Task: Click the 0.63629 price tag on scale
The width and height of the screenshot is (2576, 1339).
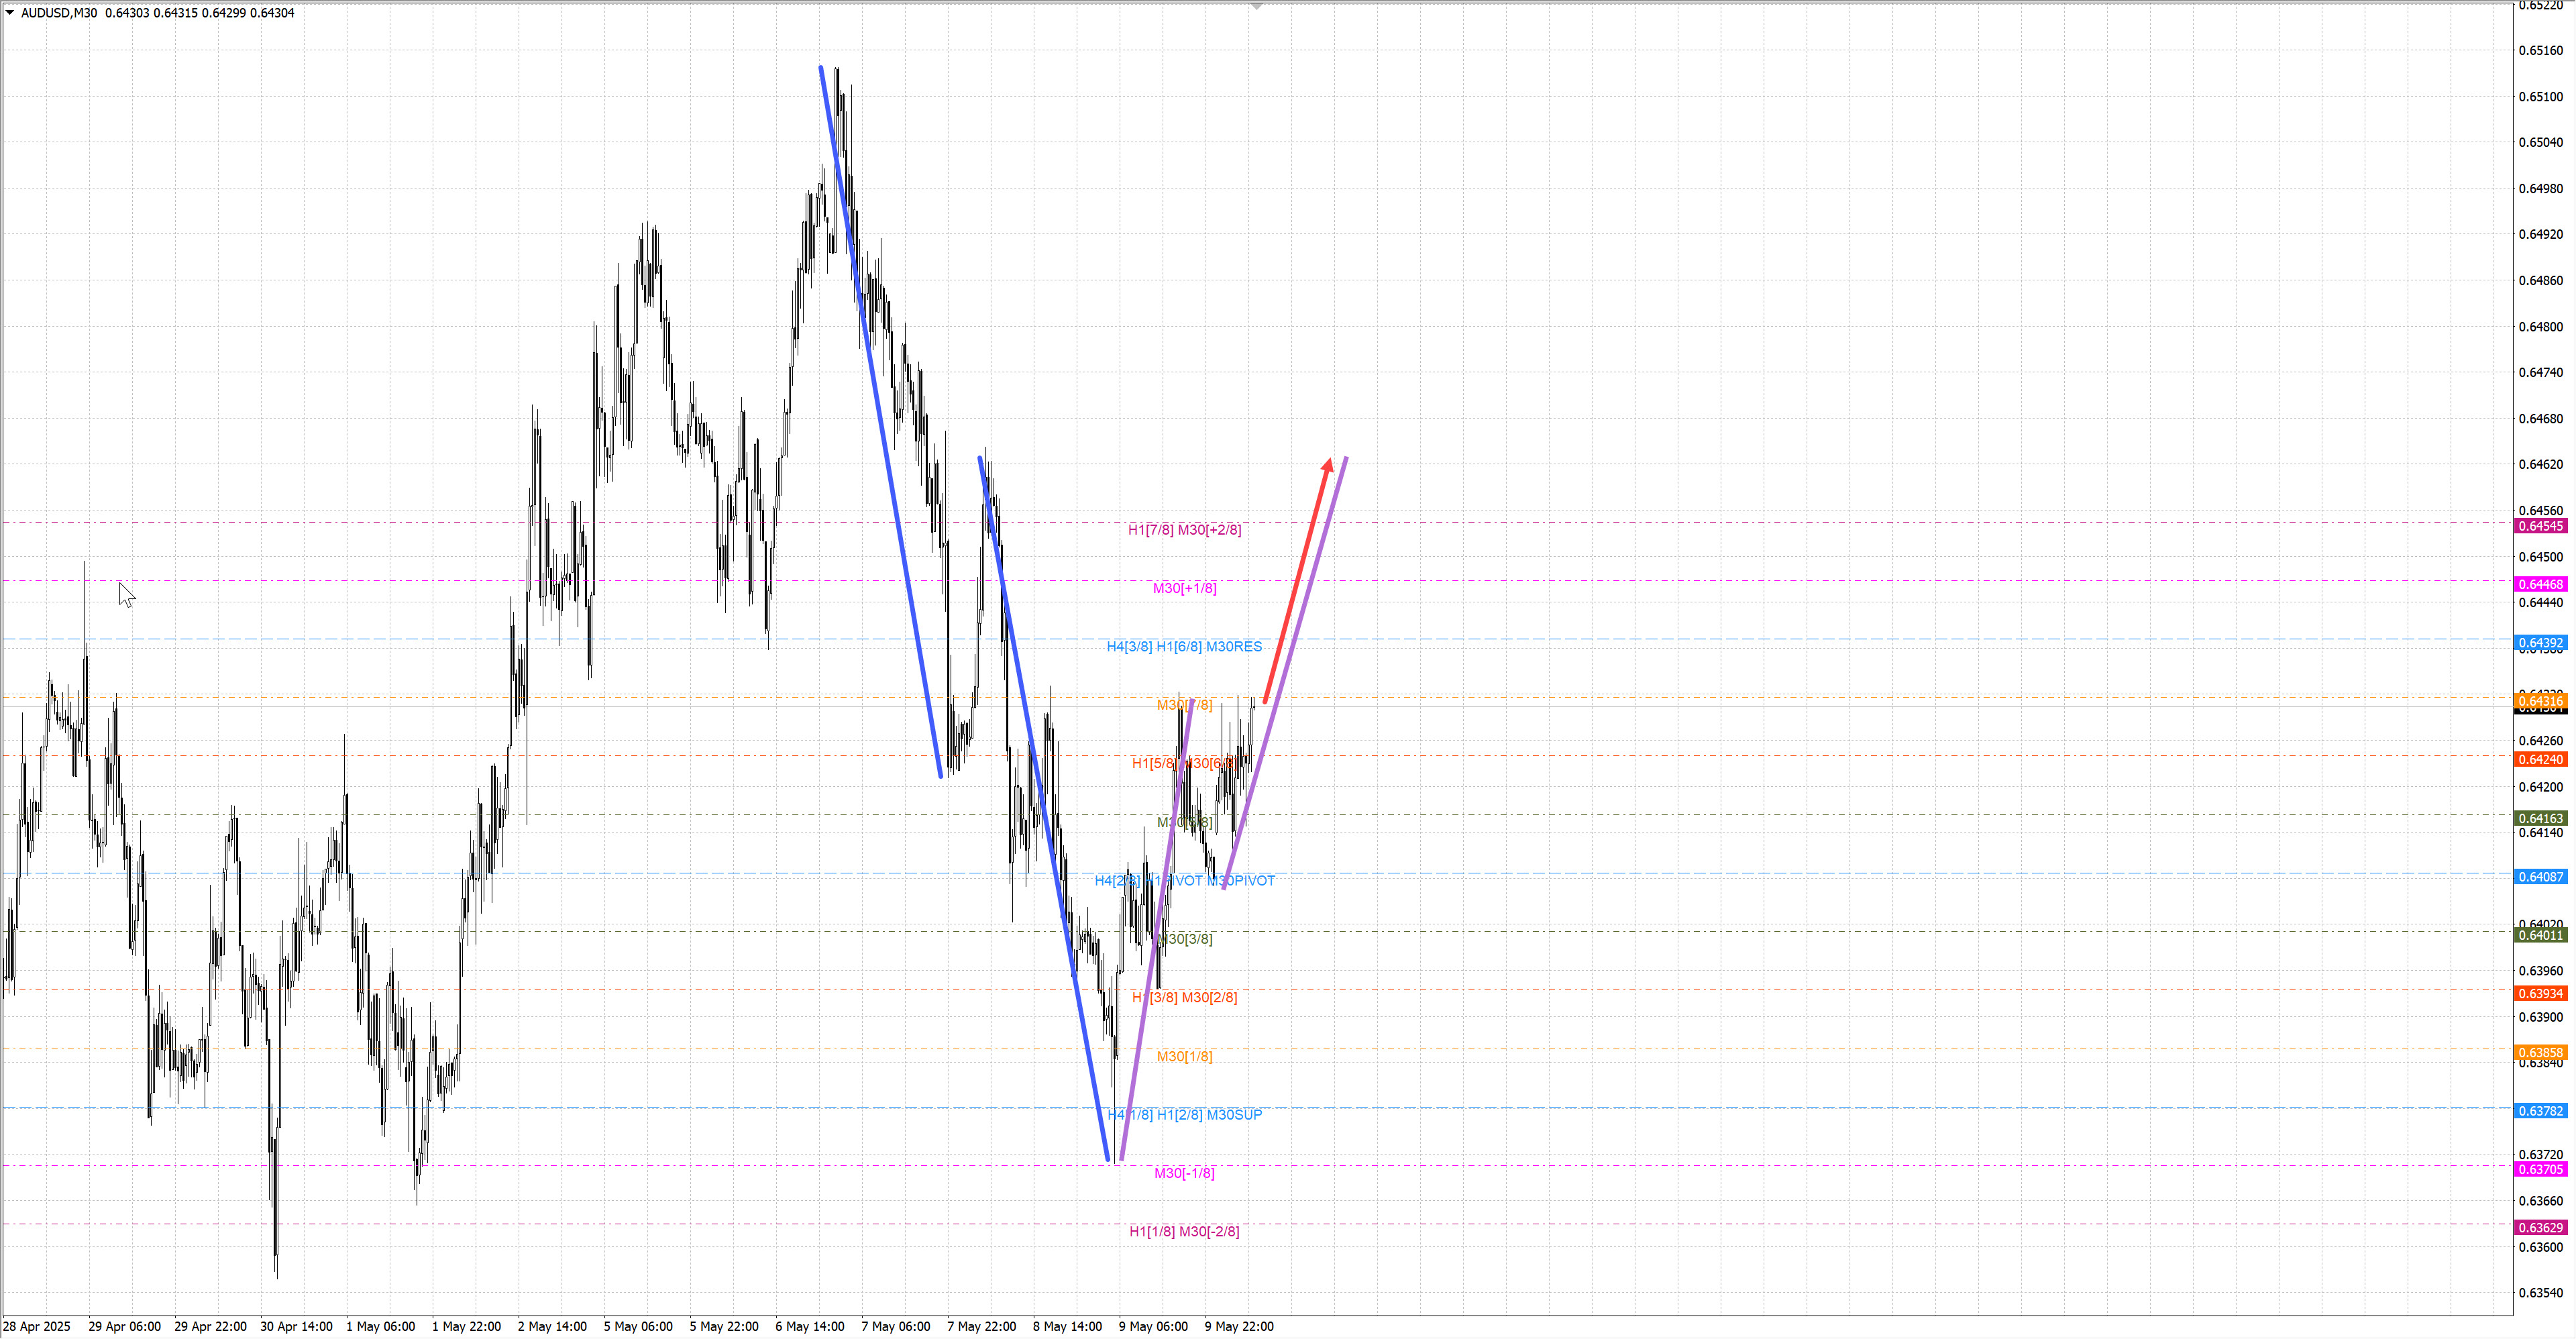Action: tap(2540, 1227)
